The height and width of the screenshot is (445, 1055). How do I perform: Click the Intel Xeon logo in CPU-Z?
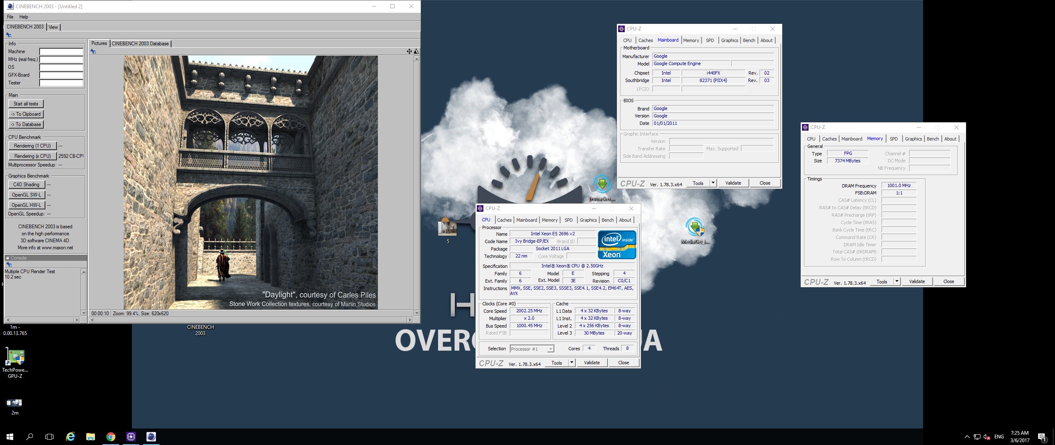(617, 245)
